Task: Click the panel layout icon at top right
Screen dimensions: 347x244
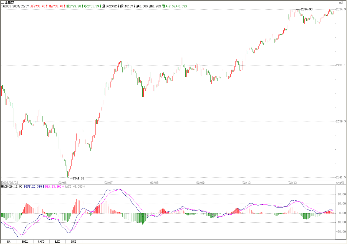Action: (341, 2)
